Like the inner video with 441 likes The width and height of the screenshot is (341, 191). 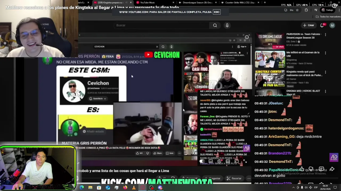coord(139,153)
